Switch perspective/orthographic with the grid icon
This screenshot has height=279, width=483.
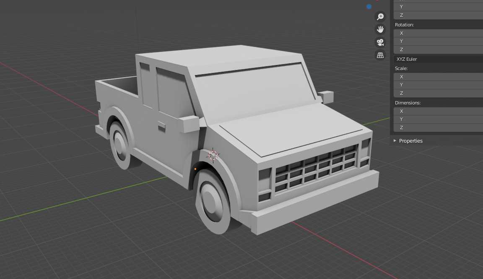coord(380,55)
